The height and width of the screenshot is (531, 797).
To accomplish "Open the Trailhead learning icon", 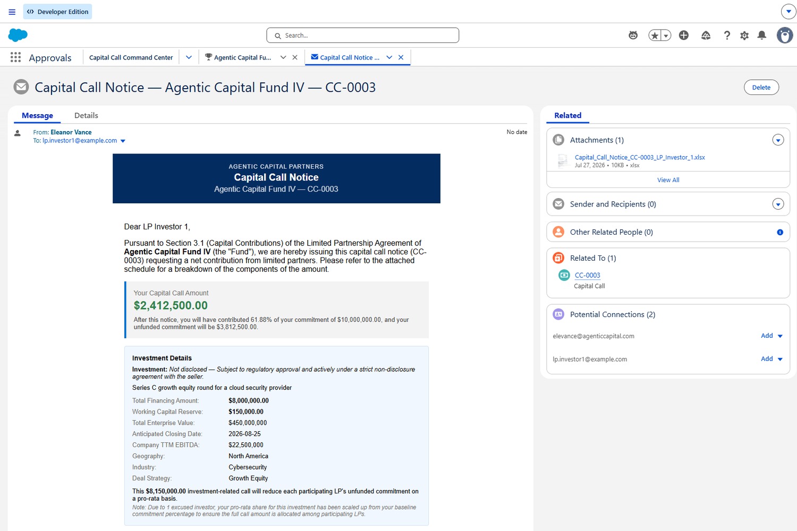I will point(706,36).
